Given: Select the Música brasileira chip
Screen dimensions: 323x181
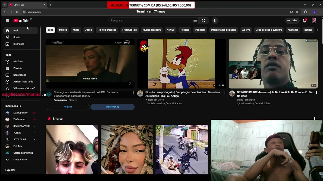Looking at the screenshot, I should [152, 30].
